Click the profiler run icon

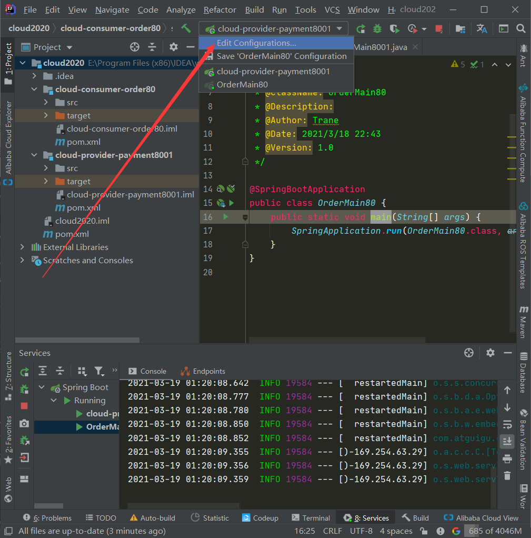click(x=413, y=29)
